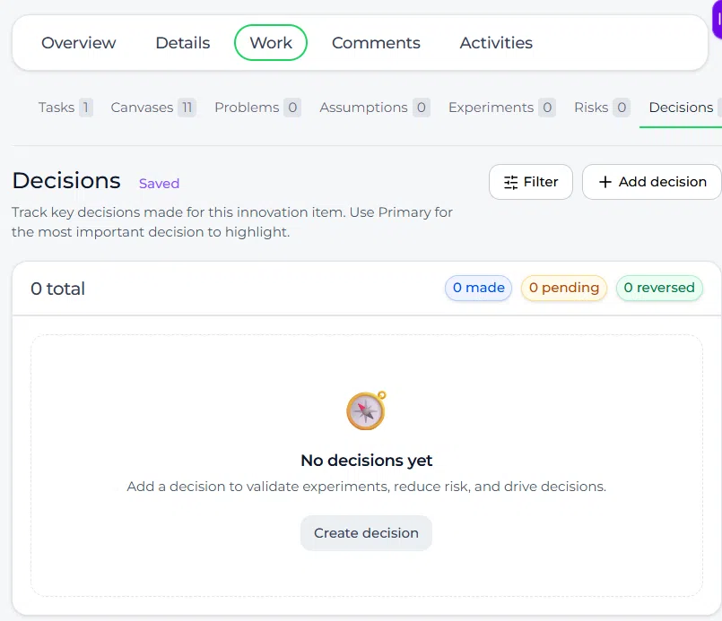Show the Canvases sub-tab
Screen dimensions: 722x621
pos(153,108)
